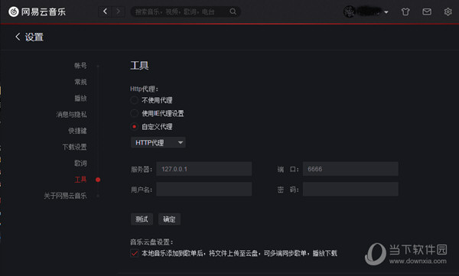
Task: Click the 服务器 field with 127.0.0.1
Action: coord(203,169)
